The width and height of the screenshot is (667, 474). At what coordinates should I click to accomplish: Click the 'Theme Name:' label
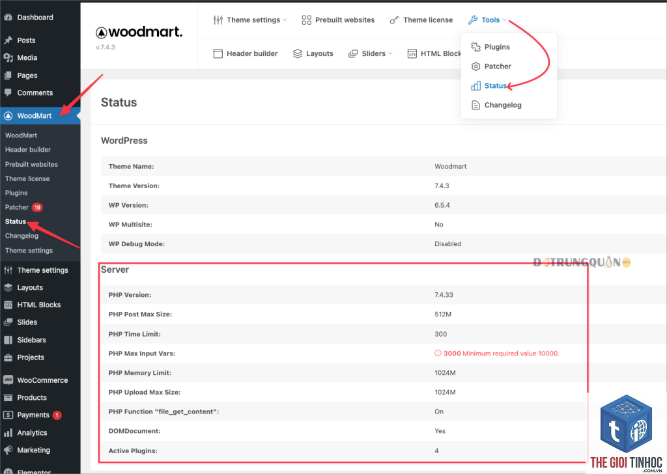tap(131, 166)
